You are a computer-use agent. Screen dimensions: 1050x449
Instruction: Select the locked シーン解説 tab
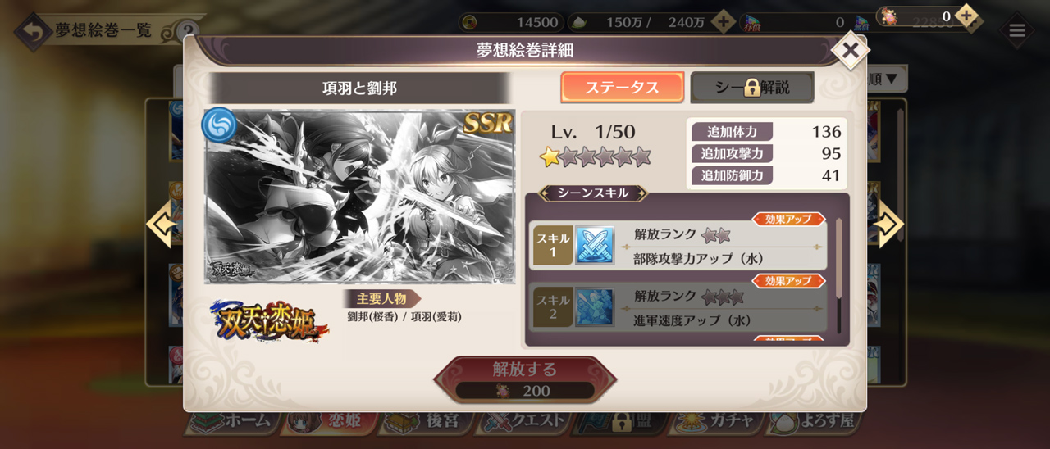click(752, 88)
